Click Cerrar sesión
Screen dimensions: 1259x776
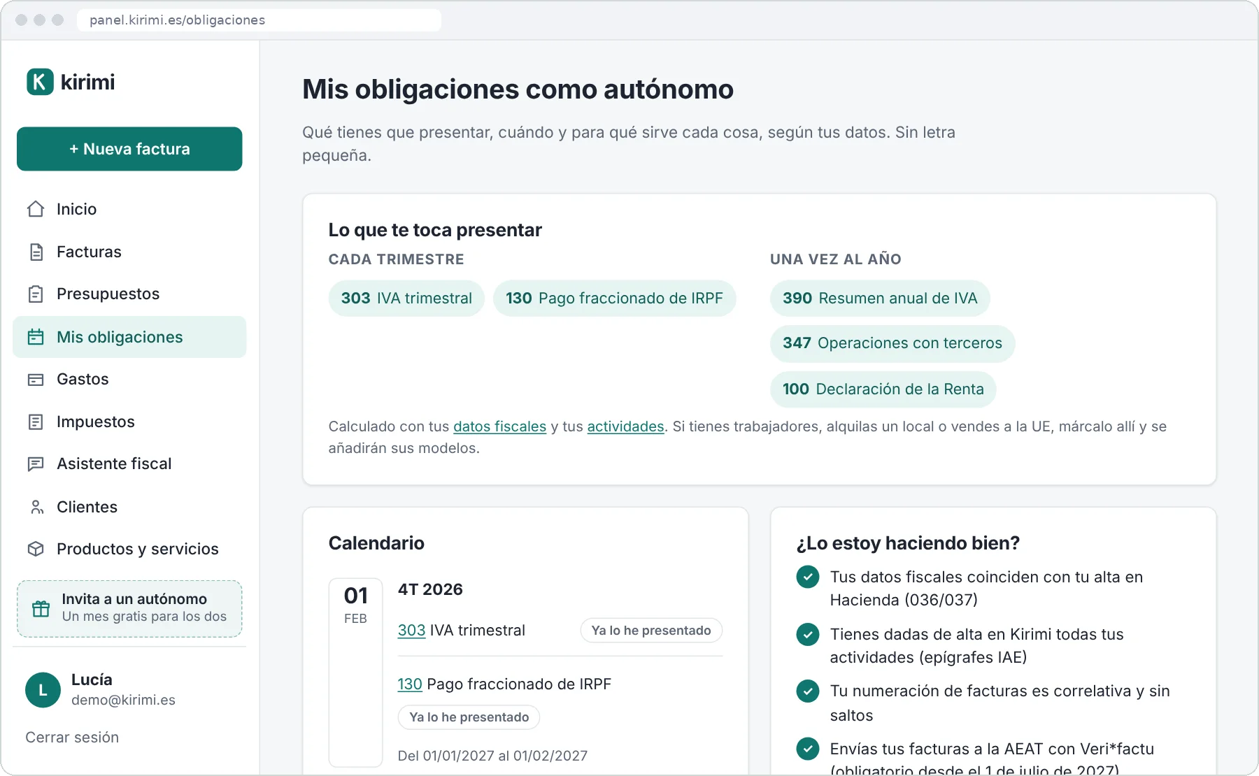point(72,738)
